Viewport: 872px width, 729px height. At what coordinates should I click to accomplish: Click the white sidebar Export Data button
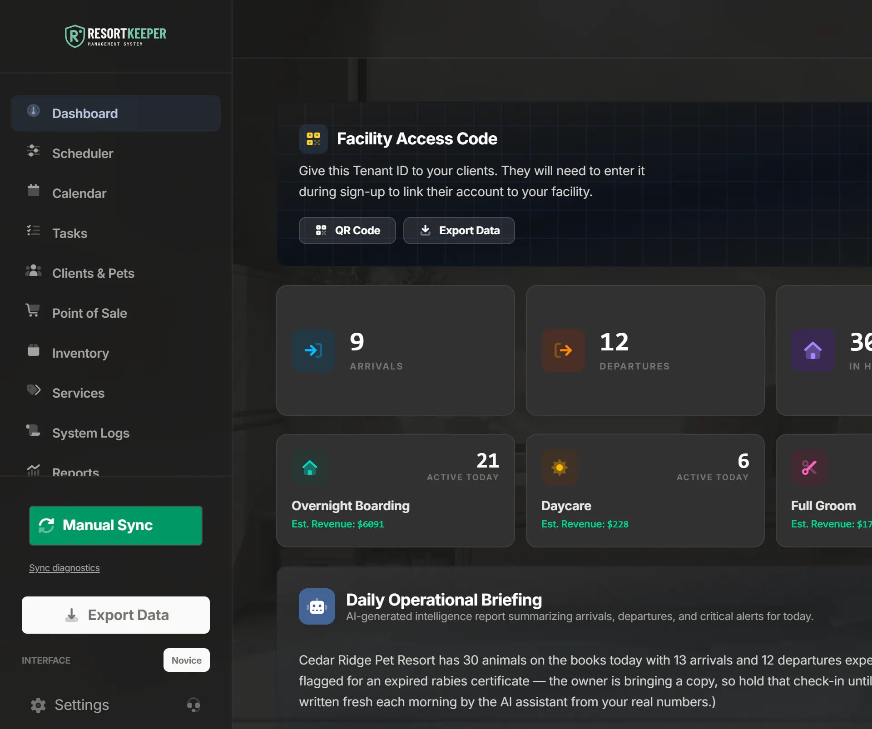[116, 615]
